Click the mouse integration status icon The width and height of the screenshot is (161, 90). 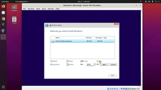[128, 89]
